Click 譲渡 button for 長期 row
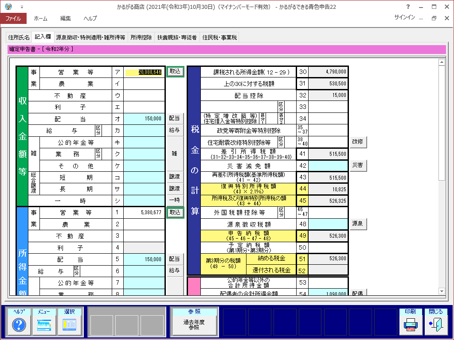The height and width of the screenshot is (340, 454). coord(175,189)
